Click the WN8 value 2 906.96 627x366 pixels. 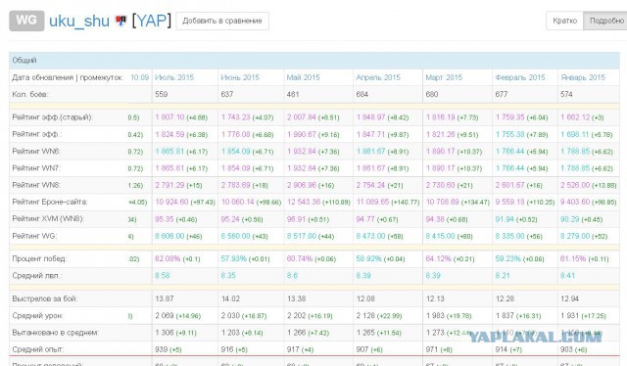[302, 185]
